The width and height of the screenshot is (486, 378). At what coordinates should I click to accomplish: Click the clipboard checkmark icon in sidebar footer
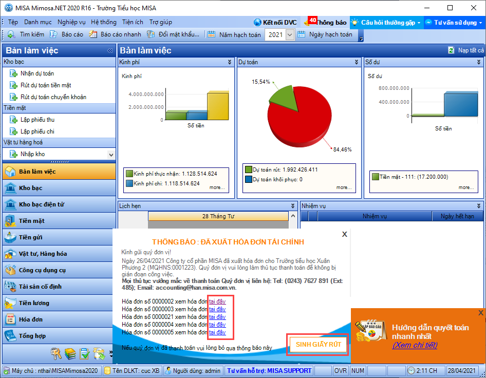(85, 353)
